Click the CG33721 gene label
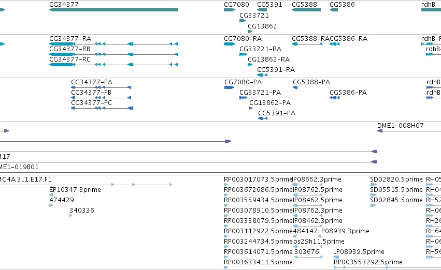 point(254,15)
